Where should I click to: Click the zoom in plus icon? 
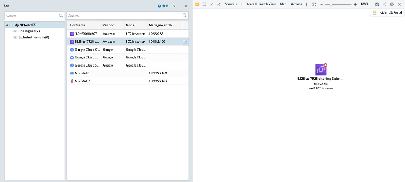tap(355, 4)
